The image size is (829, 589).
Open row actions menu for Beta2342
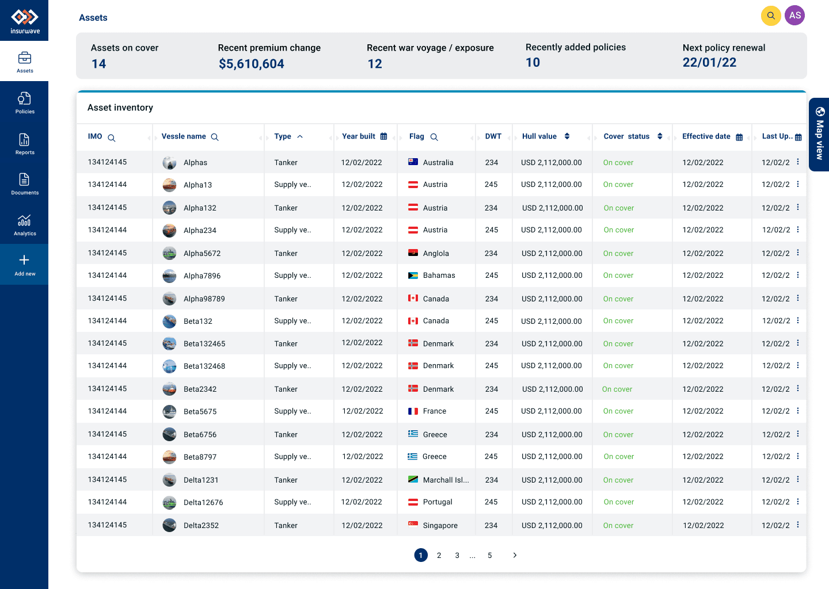pyautogui.click(x=798, y=388)
